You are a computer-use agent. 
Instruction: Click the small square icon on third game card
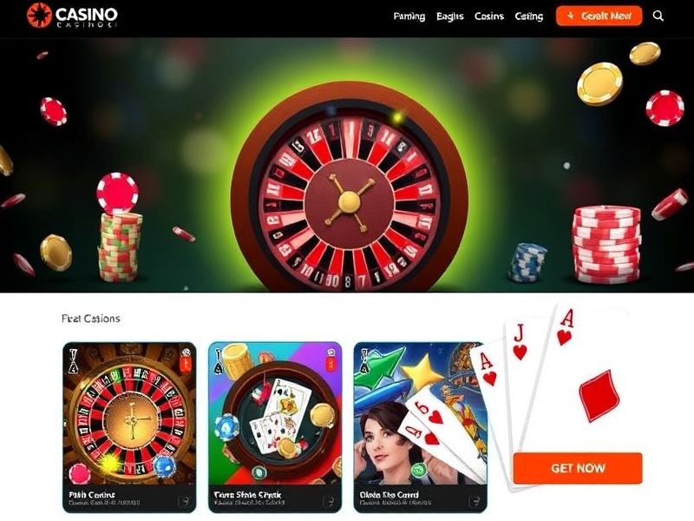(x=475, y=502)
